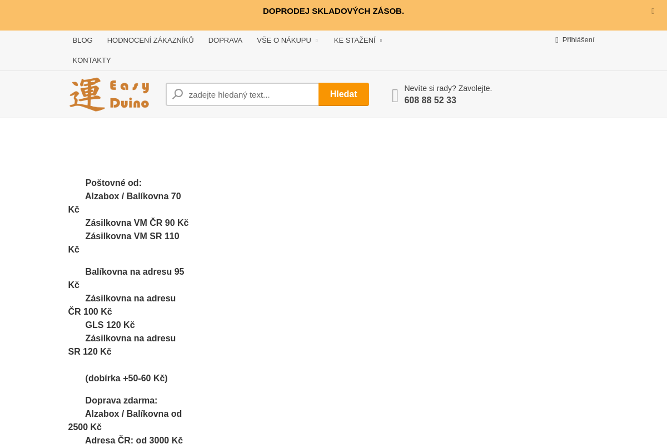The image size is (667, 444).
Task: Open the BLOG menu item
Action: [x=82, y=40]
